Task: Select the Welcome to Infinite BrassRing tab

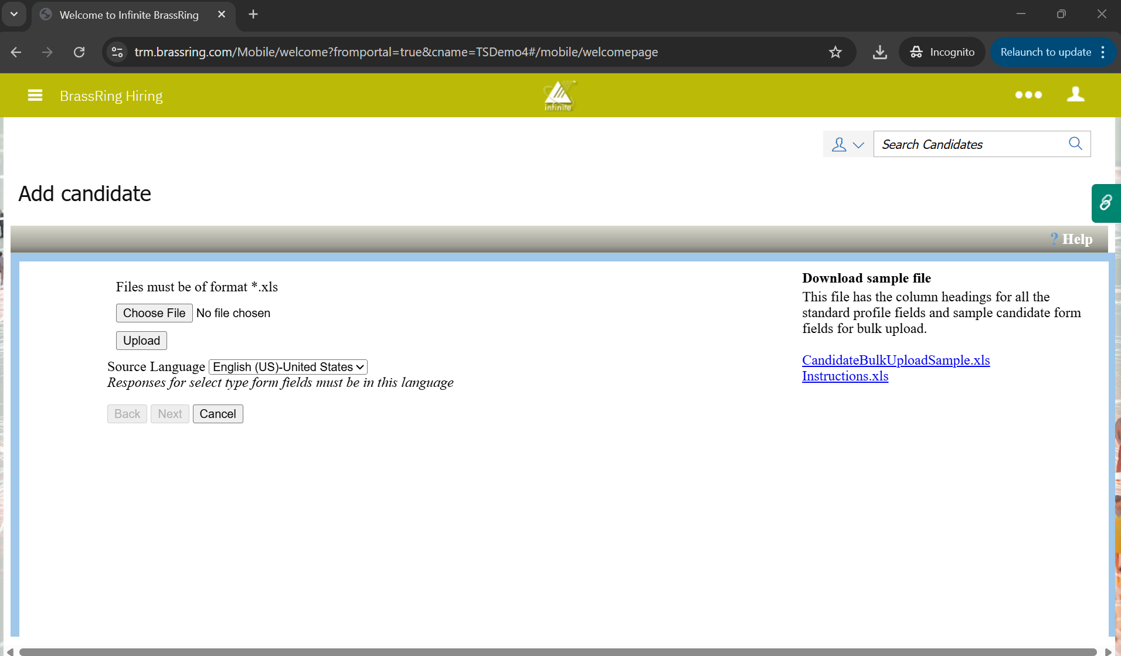Action: pos(129,15)
